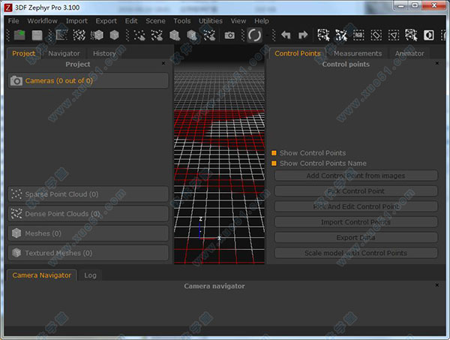Open the Import menu
Screen dimensions: 450x340
76,21
